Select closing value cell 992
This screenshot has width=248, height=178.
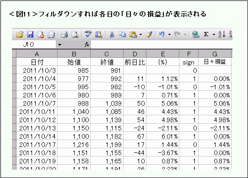click(107, 79)
